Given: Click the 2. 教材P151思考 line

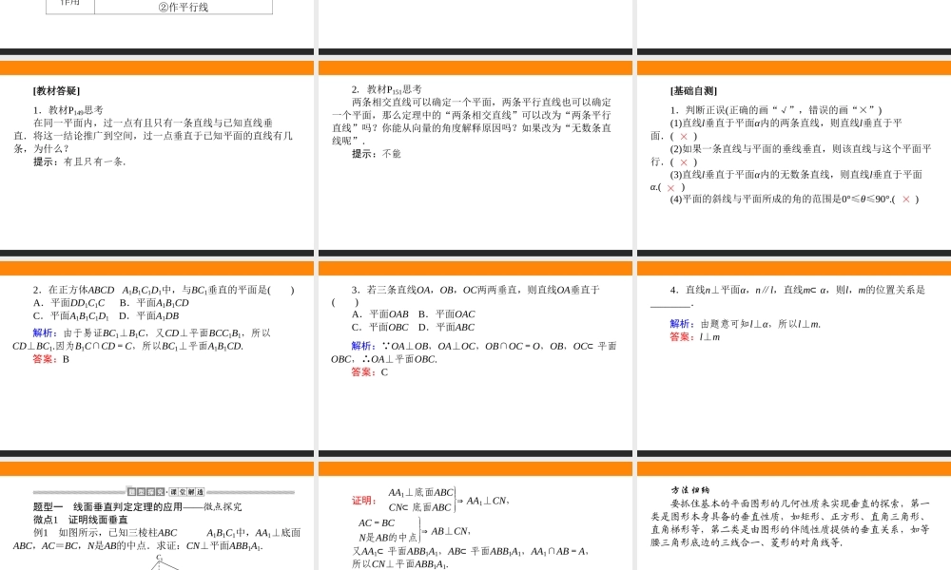Looking at the screenshot, I should [x=386, y=89].
